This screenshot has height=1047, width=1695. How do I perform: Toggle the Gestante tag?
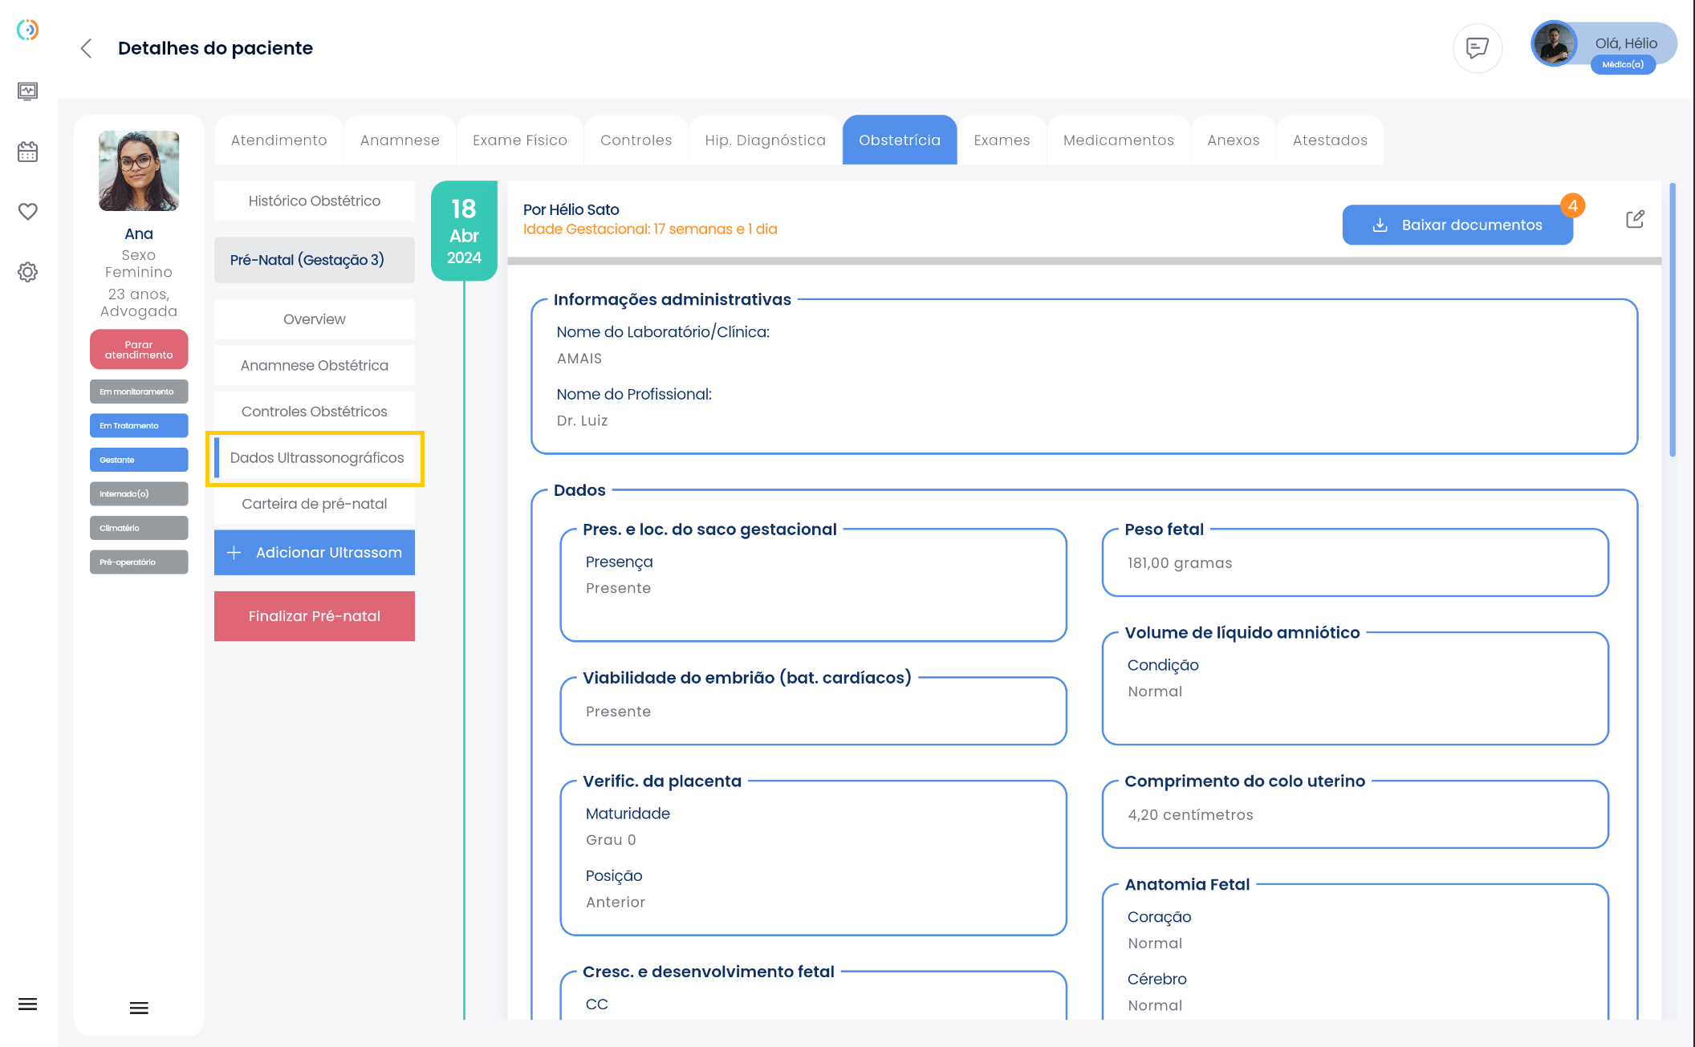[x=139, y=460]
